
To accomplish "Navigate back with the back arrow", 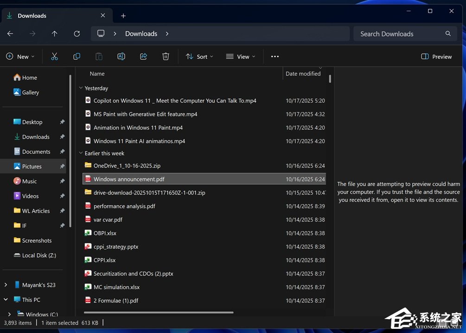I will point(10,34).
